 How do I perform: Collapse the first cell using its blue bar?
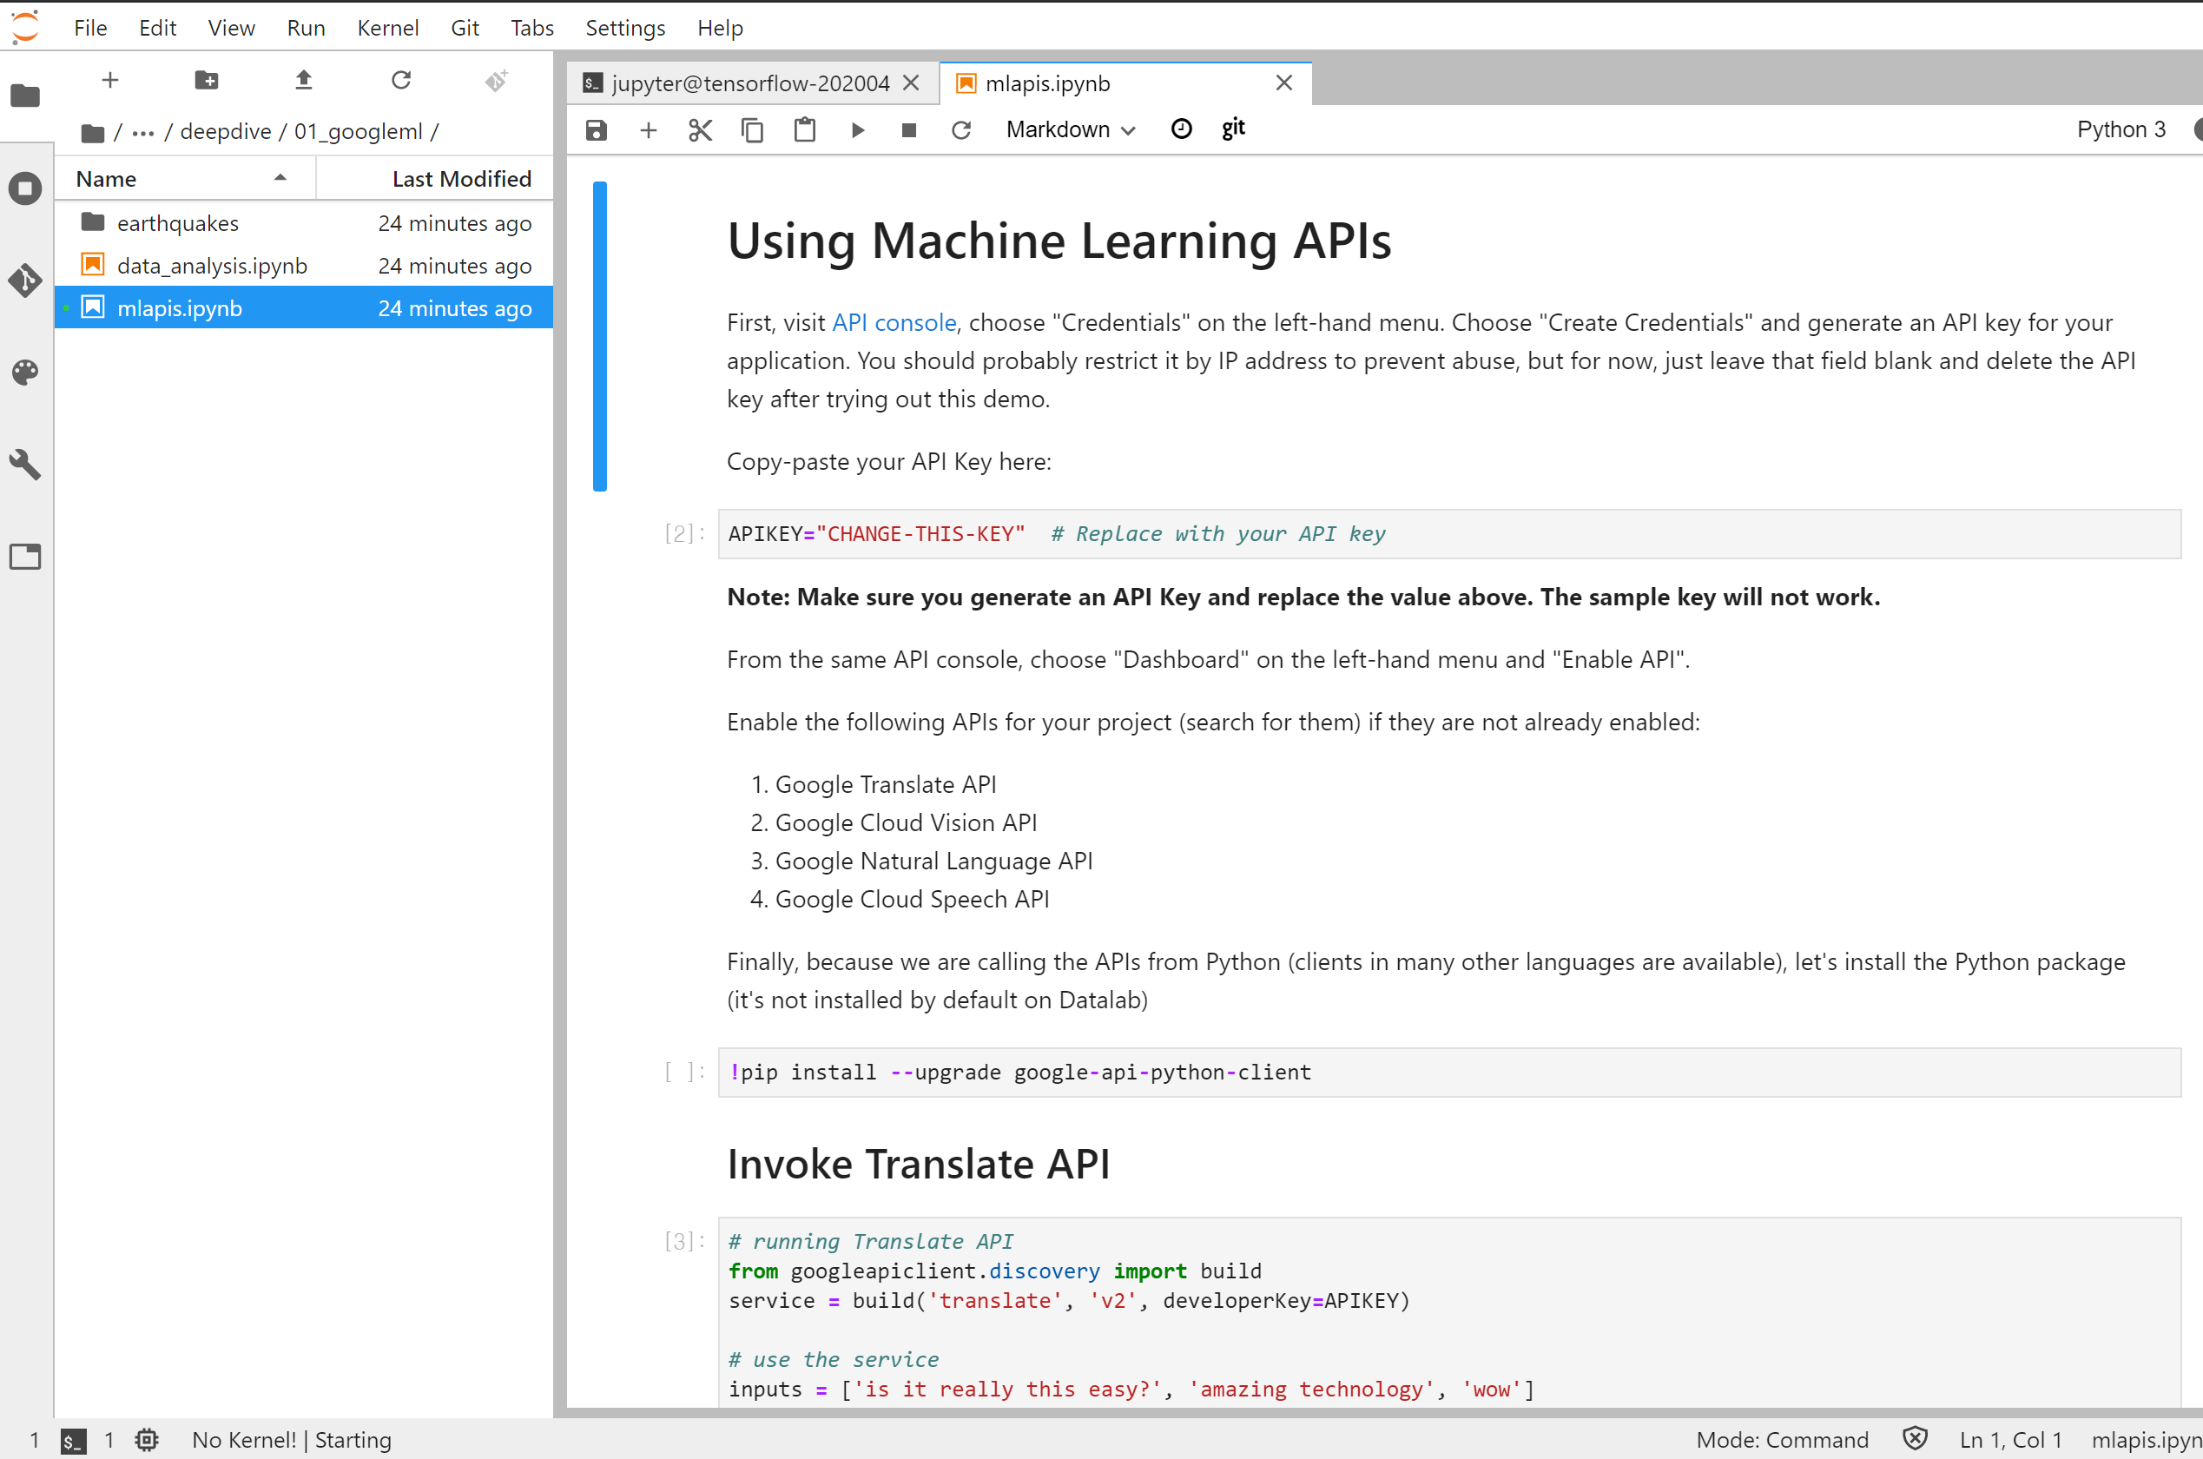pyautogui.click(x=599, y=336)
